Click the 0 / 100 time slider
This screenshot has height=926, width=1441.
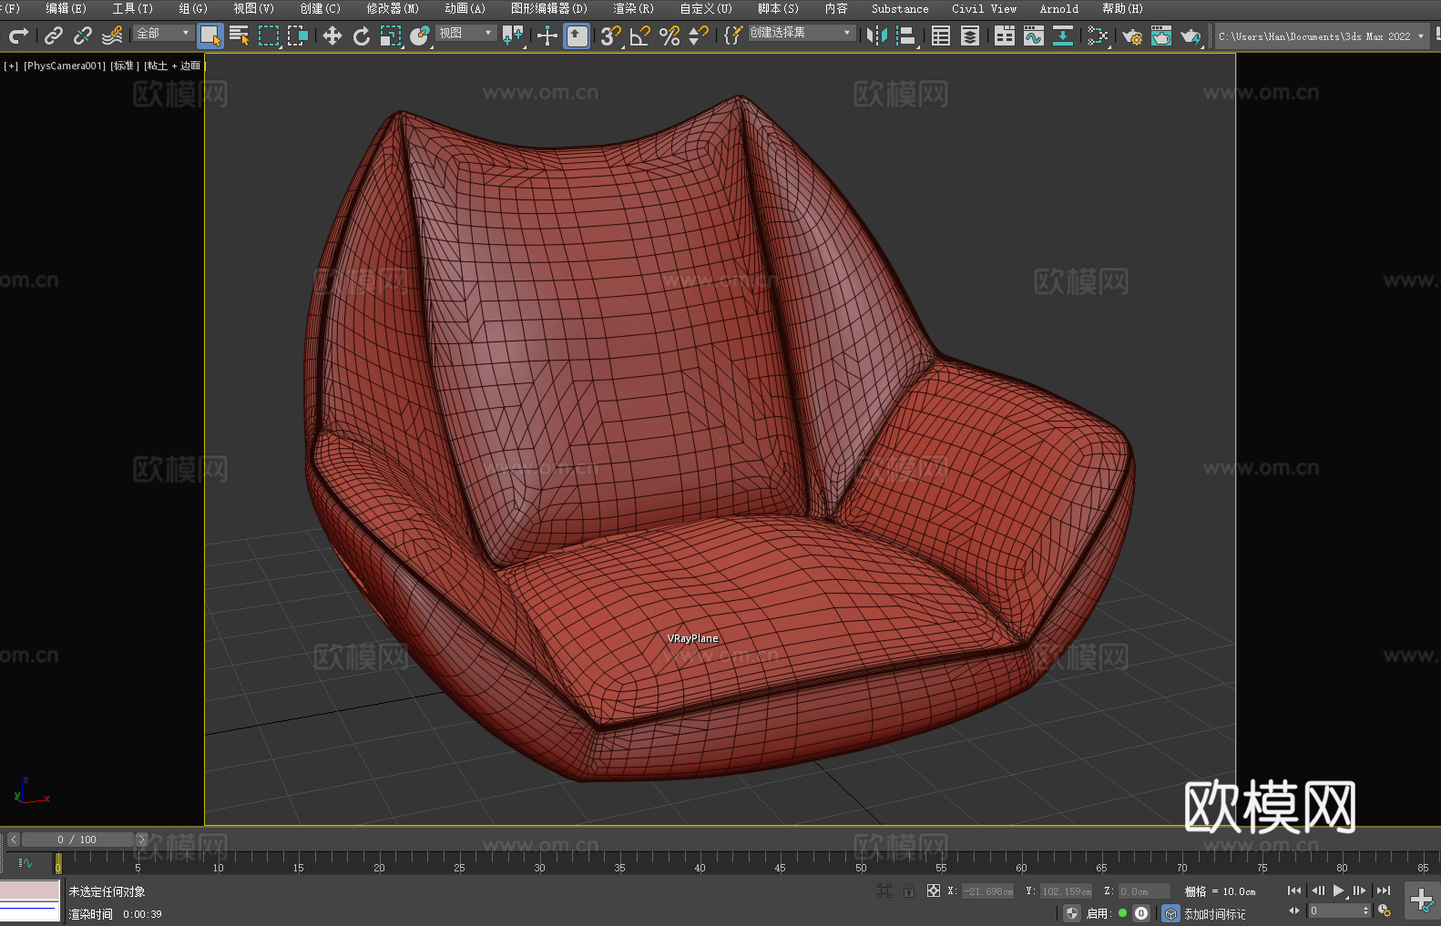77,840
